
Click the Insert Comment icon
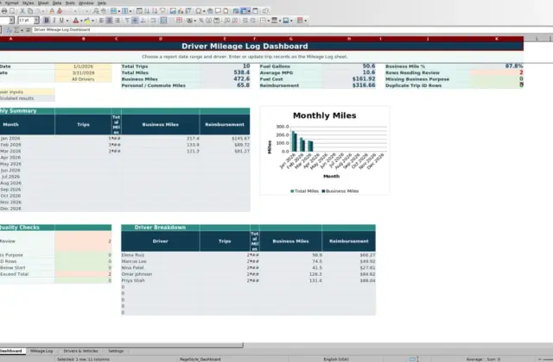click(218, 11)
